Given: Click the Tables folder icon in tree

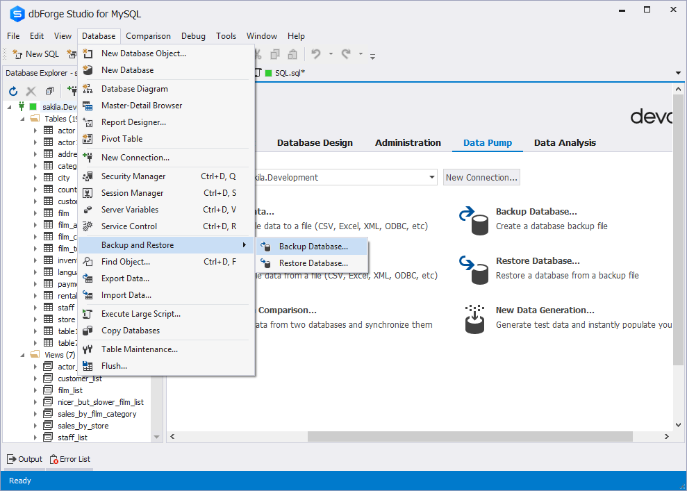Looking at the screenshot, I should point(35,119).
